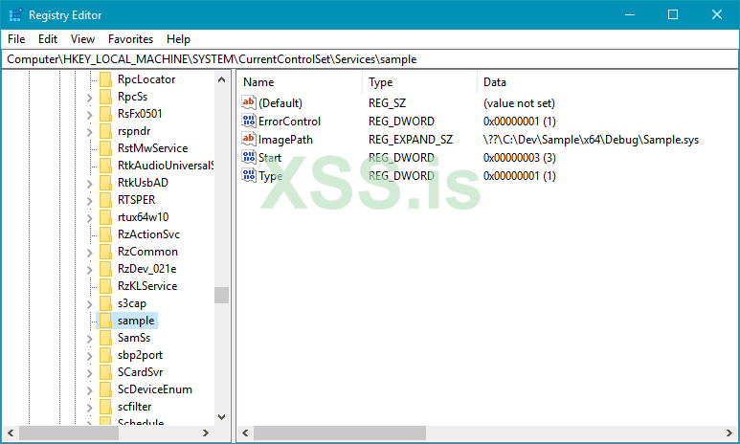Click the RzCommon folder icon
The height and width of the screenshot is (444, 740).
[105, 252]
